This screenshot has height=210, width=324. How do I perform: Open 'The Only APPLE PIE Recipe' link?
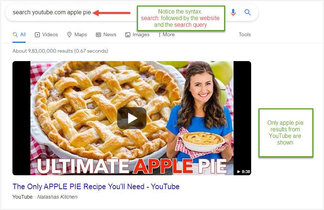[x=96, y=187]
